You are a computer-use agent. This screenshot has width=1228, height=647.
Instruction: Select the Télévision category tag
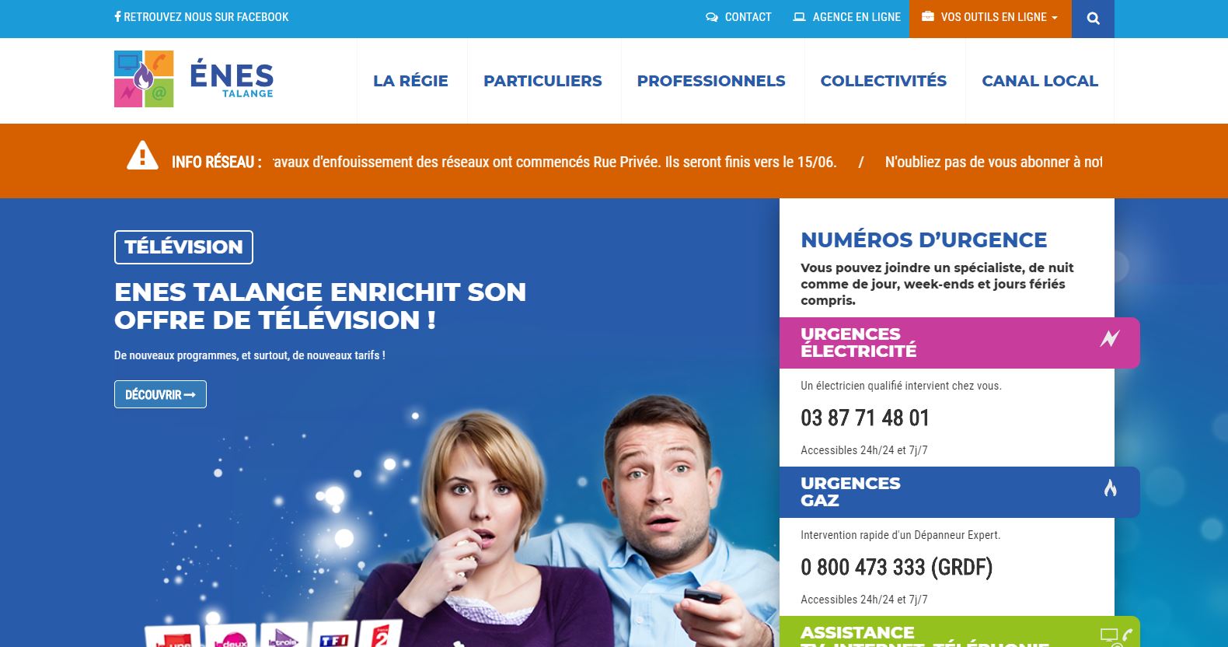click(x=183, y=247)
